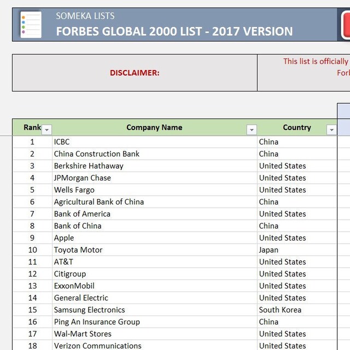Click the SOMEKA LISTS heading

(x=85, y=16)
